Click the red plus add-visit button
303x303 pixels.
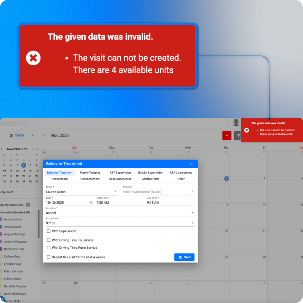227,135
